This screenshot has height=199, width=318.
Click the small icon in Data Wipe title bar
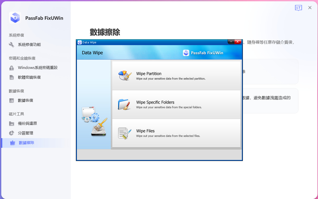[x=80, y=42]
